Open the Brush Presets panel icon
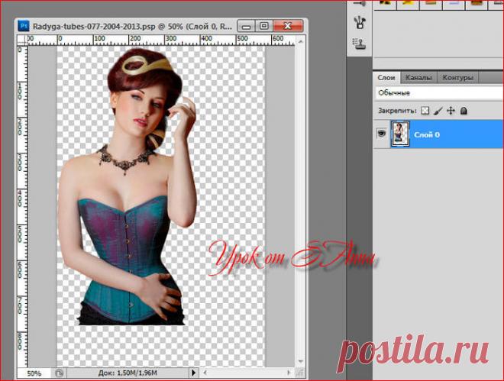This screenshot has width=504, height=381. tap(360, 4)
